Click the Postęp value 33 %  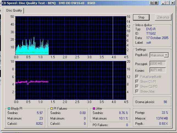165,113
